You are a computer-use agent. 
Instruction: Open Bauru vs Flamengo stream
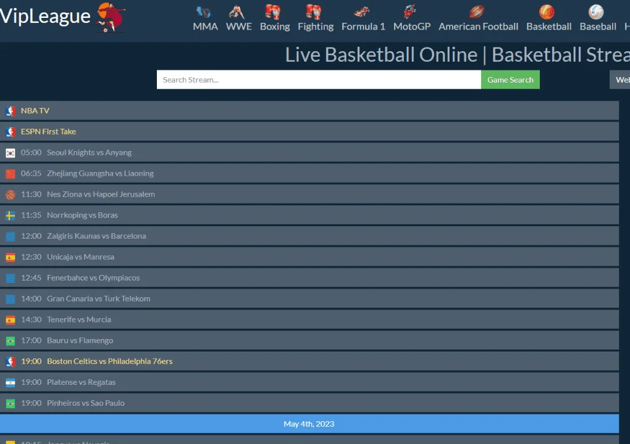tap(309, 340)
